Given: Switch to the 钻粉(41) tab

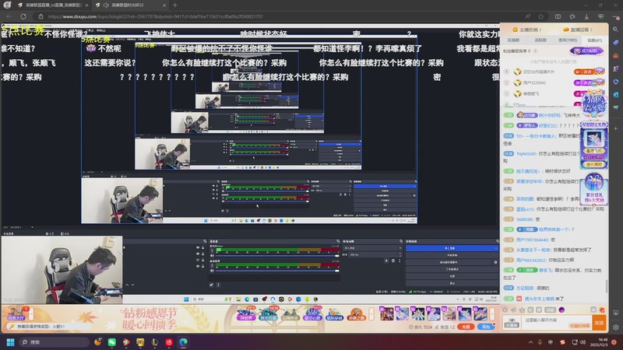Looking at the screenshot, I should tap(594, 40).
